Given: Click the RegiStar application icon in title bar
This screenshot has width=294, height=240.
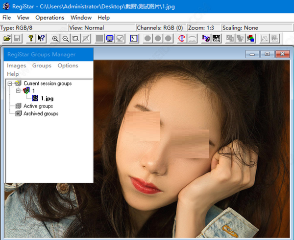Looking at the screenshot, I should click(x=6, y=6).
